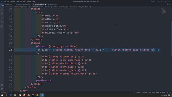This screenshot has width=172, height=97.
Task: Open the bookmarks icon in activity bar
Action: click(2, 26)
